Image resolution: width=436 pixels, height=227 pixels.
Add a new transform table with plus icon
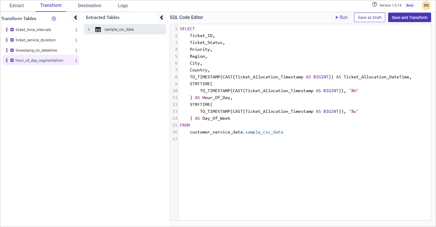(54, 19)
